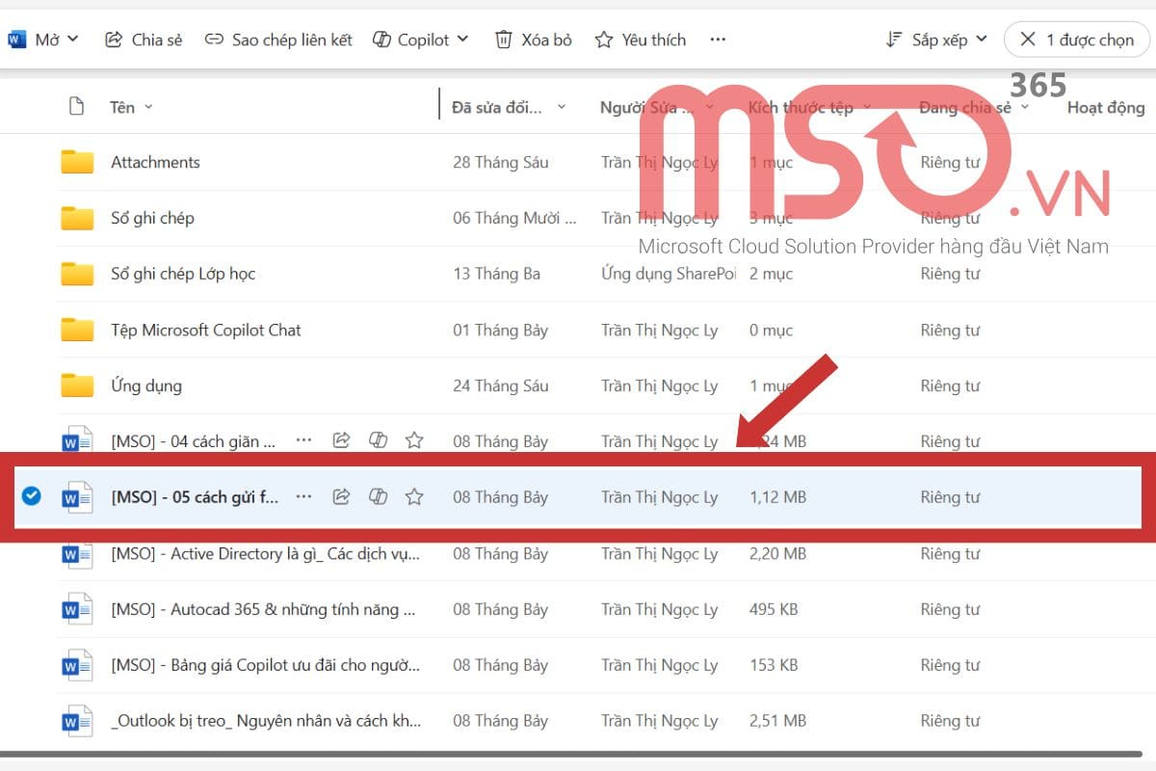1156x771 pixels.
Task: Click Word icon of 04 cách giãn file
Action: pyautogui.click(x=77, y=441)
